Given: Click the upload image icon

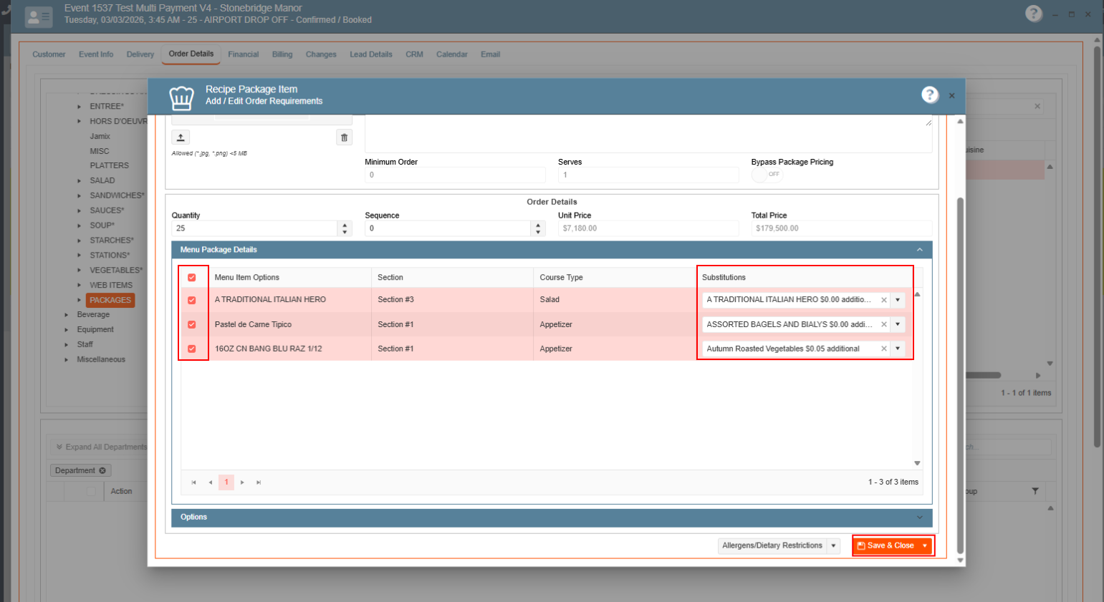Looking at the screenshot, I should click(x=181, y=137).
